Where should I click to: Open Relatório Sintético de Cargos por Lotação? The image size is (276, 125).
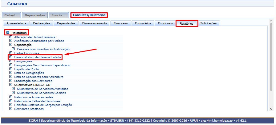(x=43, y=105)
